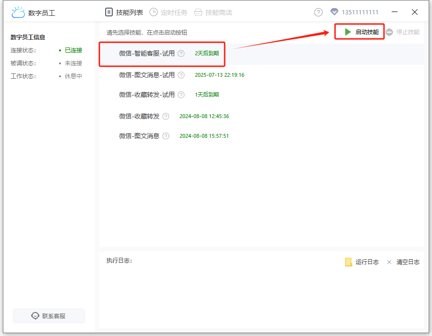Click the 休息中 work status
Viewport: 432px width, 336px height.
[x=73, y=76]
